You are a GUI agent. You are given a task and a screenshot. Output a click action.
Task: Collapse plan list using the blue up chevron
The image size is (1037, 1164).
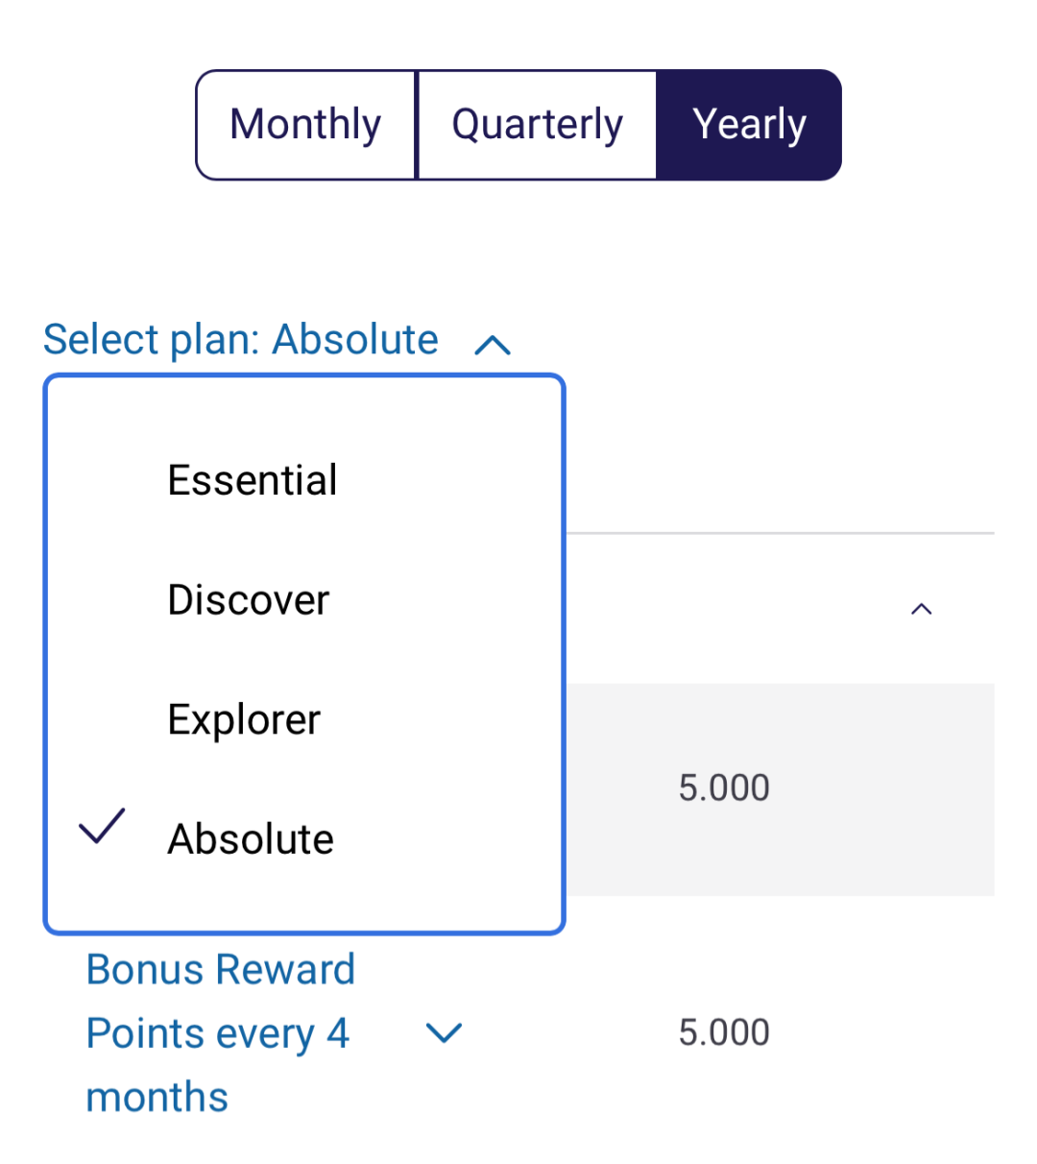(x=493, y=345)
